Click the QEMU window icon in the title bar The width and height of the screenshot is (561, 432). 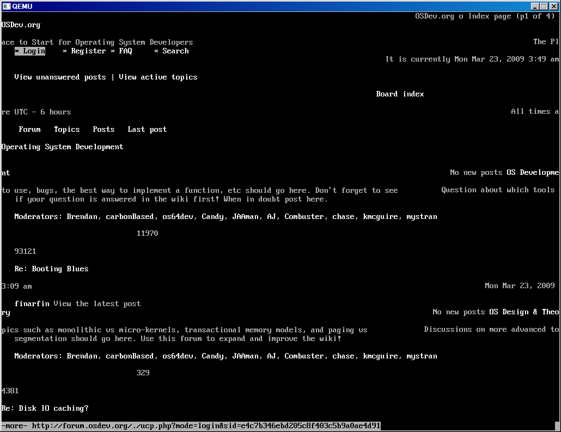click(7, 6)
